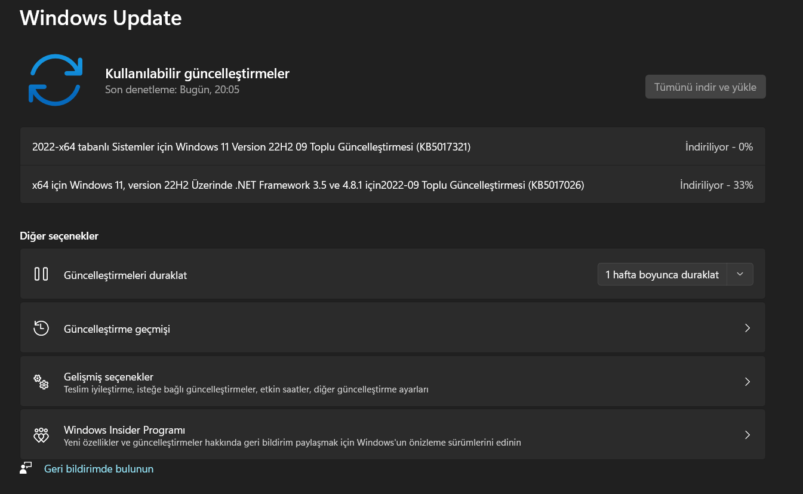Expand Güncelleştirme geçmişi using its right chevron
This screenshot has height=494, width=803.
pos(747,328)
